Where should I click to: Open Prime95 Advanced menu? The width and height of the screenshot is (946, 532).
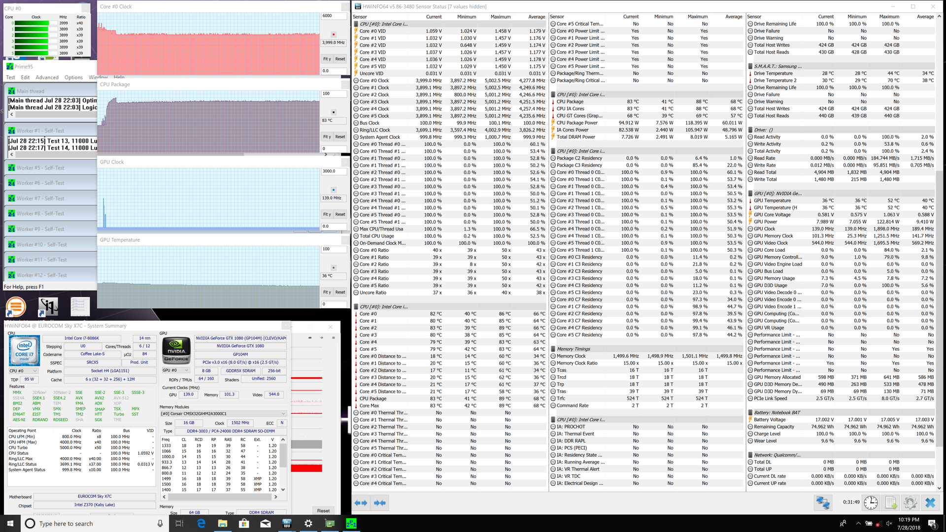pyautogui.click(x=47, y=77)
